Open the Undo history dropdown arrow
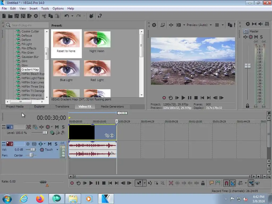This screenshot has width=272, height=204. pos(72,16)
